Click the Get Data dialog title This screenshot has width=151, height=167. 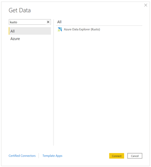pos(20,10)
